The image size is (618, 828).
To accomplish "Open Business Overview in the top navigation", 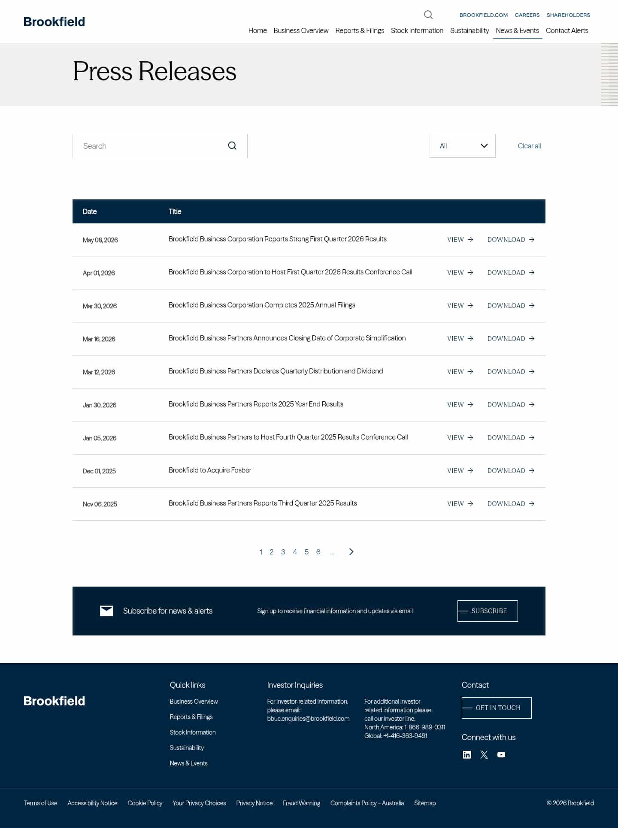I will [301, 30].
